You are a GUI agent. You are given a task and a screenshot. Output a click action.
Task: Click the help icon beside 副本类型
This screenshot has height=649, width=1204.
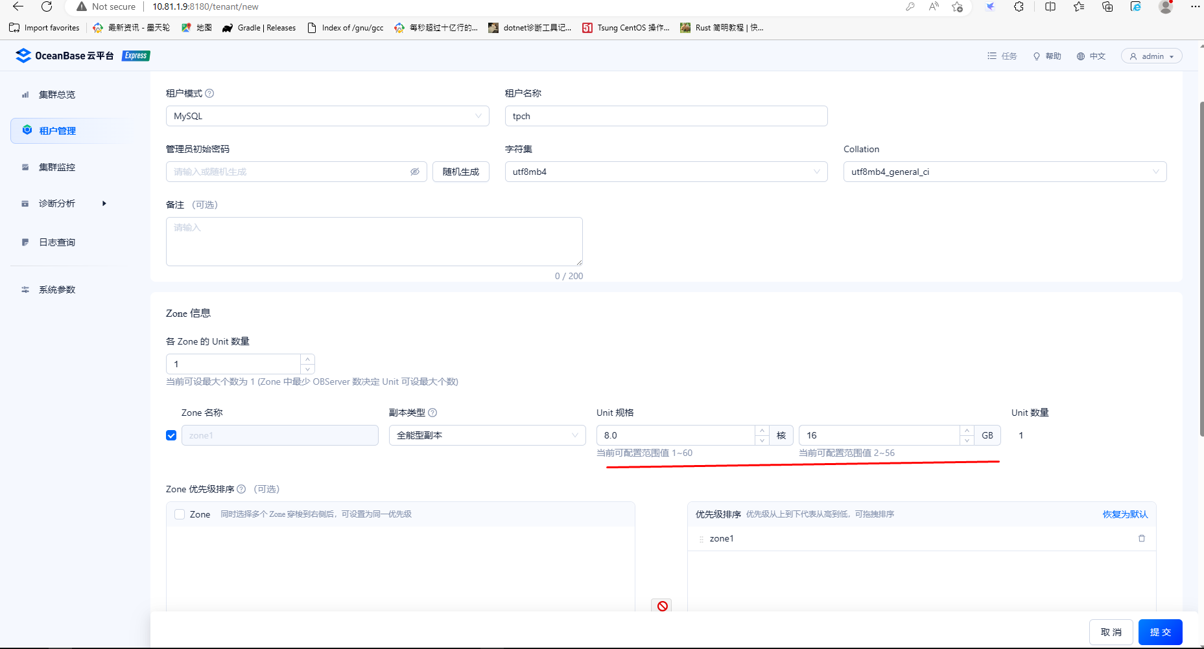tap(432, 413)
